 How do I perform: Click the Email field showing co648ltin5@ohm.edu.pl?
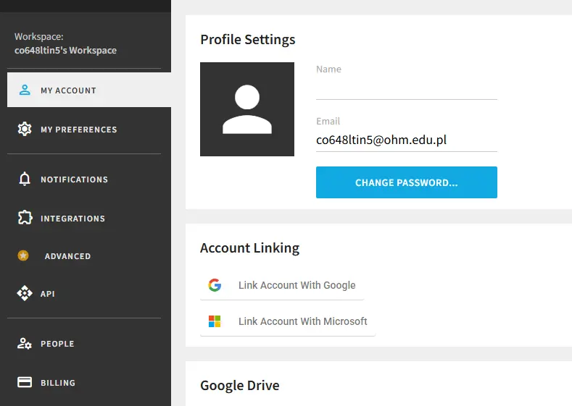(407, 140)
